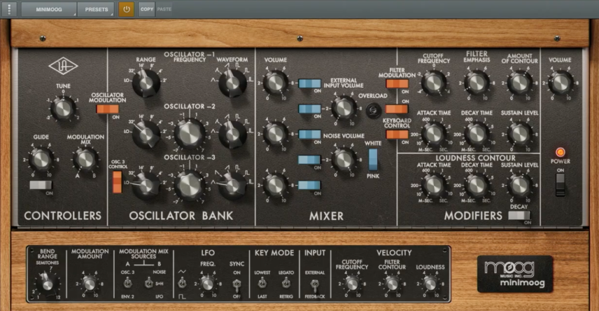Click the BEND RANGE semitones knob
599x311 pixels.
(x=47, y=284)
